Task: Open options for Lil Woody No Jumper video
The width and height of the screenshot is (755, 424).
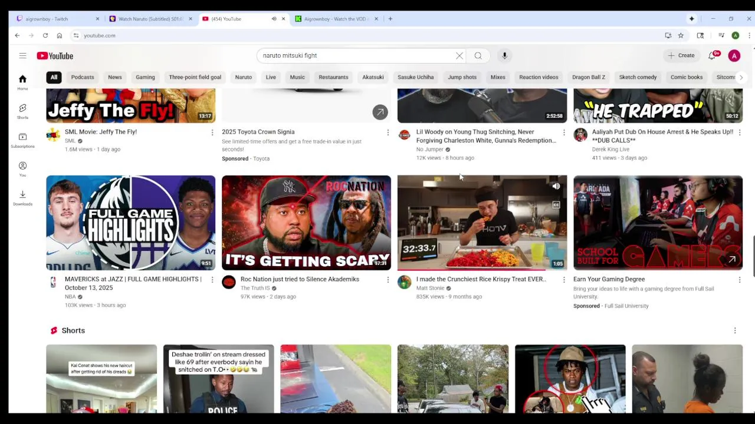Action: click(x=564, y=132)
